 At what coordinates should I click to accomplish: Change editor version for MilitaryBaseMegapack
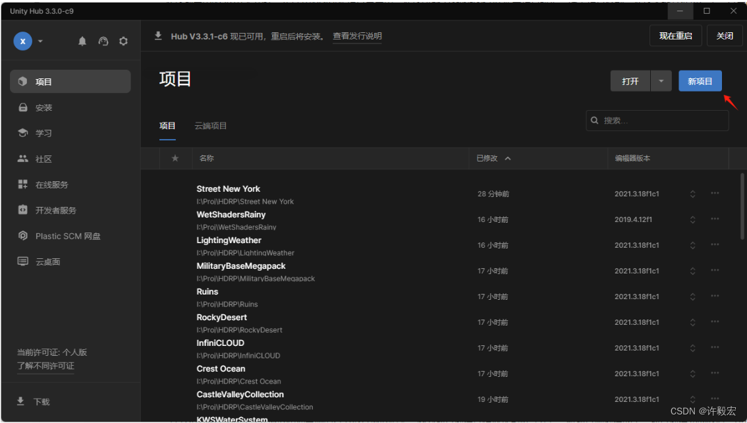point(693,271)
